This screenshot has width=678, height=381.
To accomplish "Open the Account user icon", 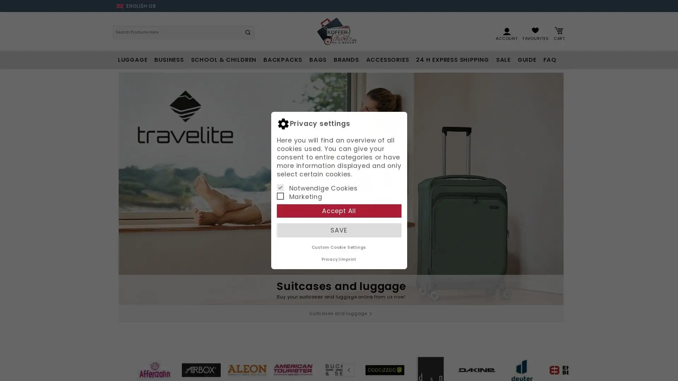I will tap(506, 31).
